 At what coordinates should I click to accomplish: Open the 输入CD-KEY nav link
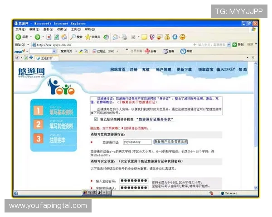pos(226,70)
